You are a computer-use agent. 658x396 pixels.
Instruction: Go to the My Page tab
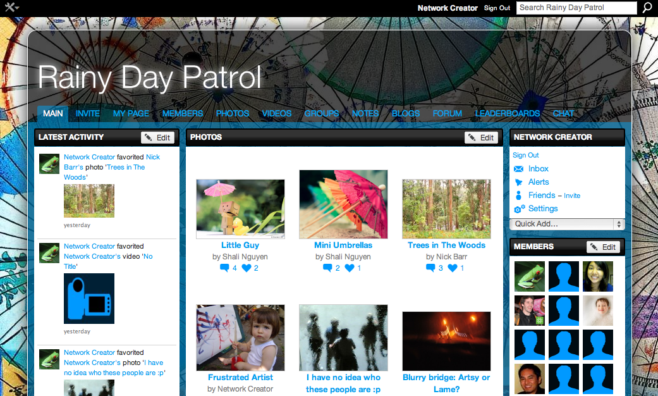click(131, 113)
